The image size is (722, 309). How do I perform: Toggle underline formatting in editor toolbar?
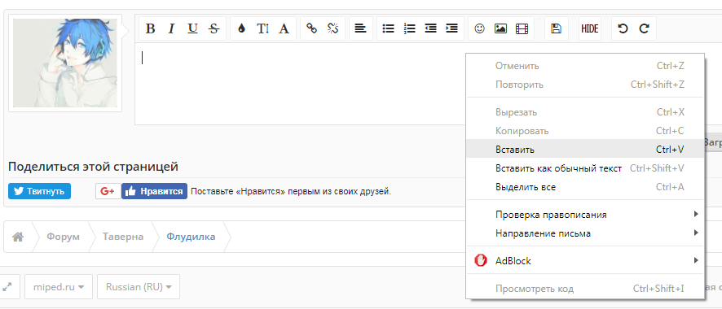pos(192,28)
